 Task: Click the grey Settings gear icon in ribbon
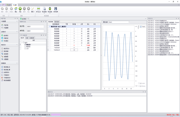(x=6, y=9)
